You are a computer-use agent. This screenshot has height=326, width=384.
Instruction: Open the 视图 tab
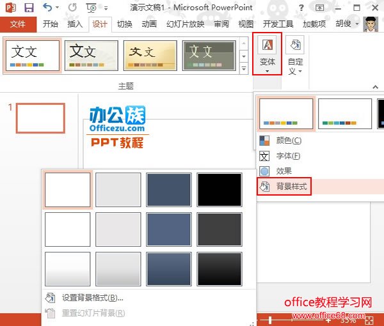coord(246,24)
